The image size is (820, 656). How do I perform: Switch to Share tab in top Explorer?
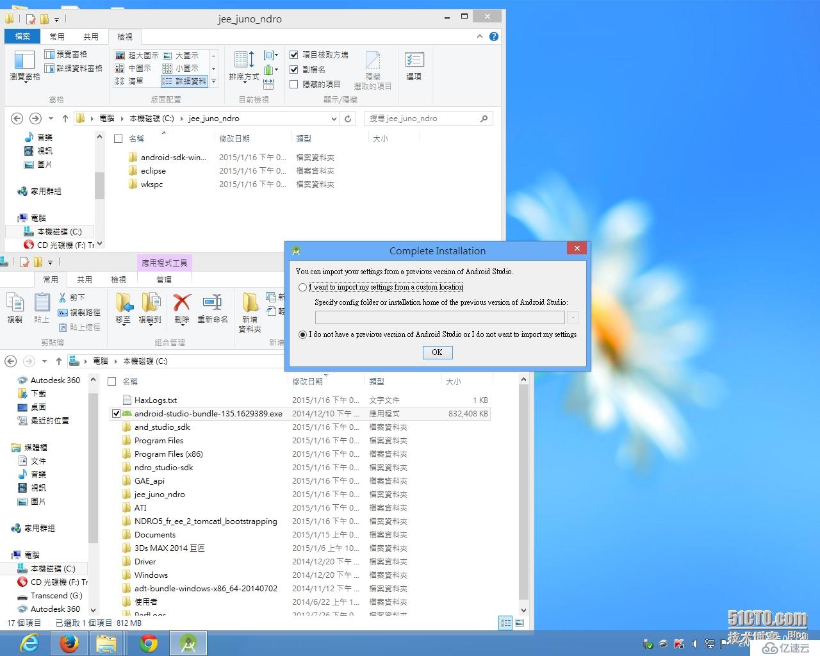(91, 37)
